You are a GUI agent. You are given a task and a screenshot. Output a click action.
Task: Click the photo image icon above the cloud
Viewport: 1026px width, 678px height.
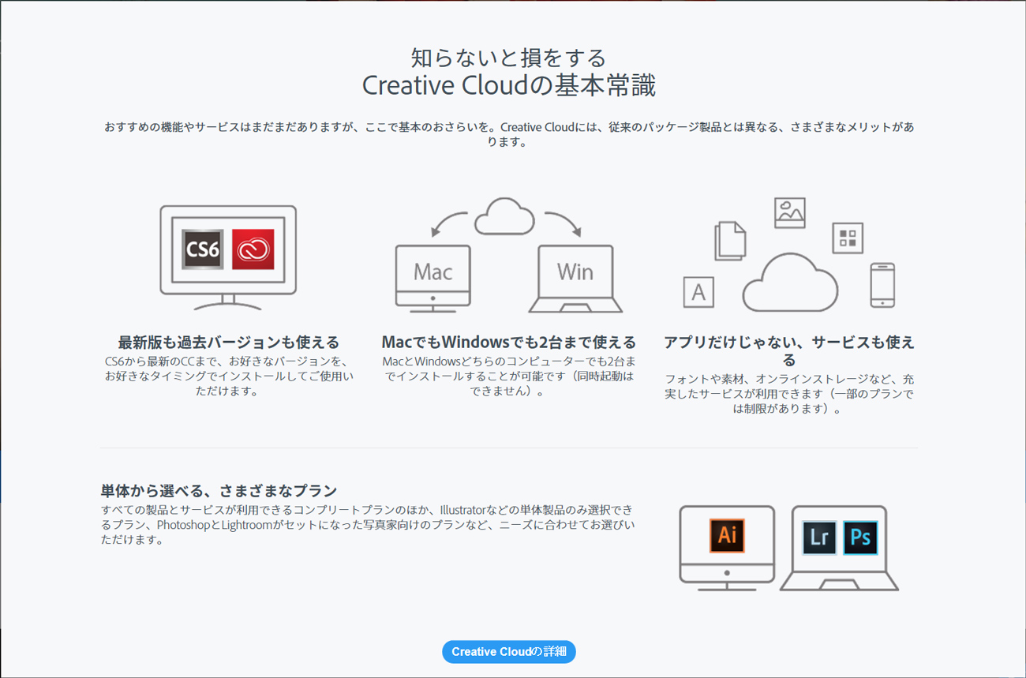[789, 213]
